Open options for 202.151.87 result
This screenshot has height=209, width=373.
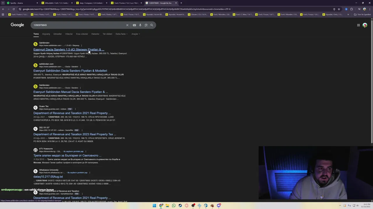coord(82,130)
